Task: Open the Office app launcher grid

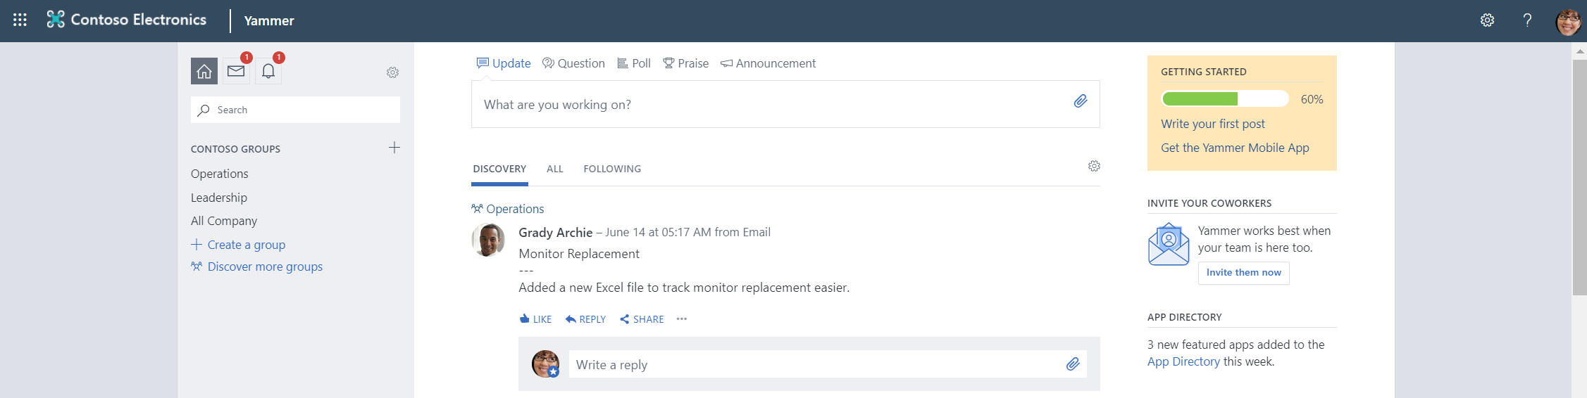Action: click(x=20, y=20)
